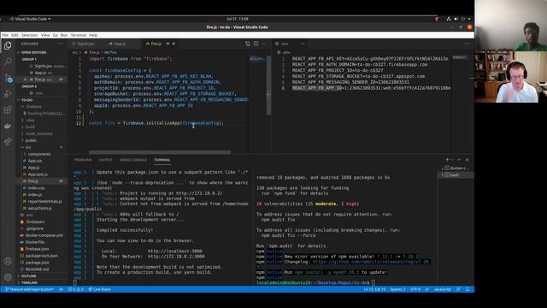547x308 pixels.
Task: Close fire.js in Open Editors list
Action: pos(25,80)
